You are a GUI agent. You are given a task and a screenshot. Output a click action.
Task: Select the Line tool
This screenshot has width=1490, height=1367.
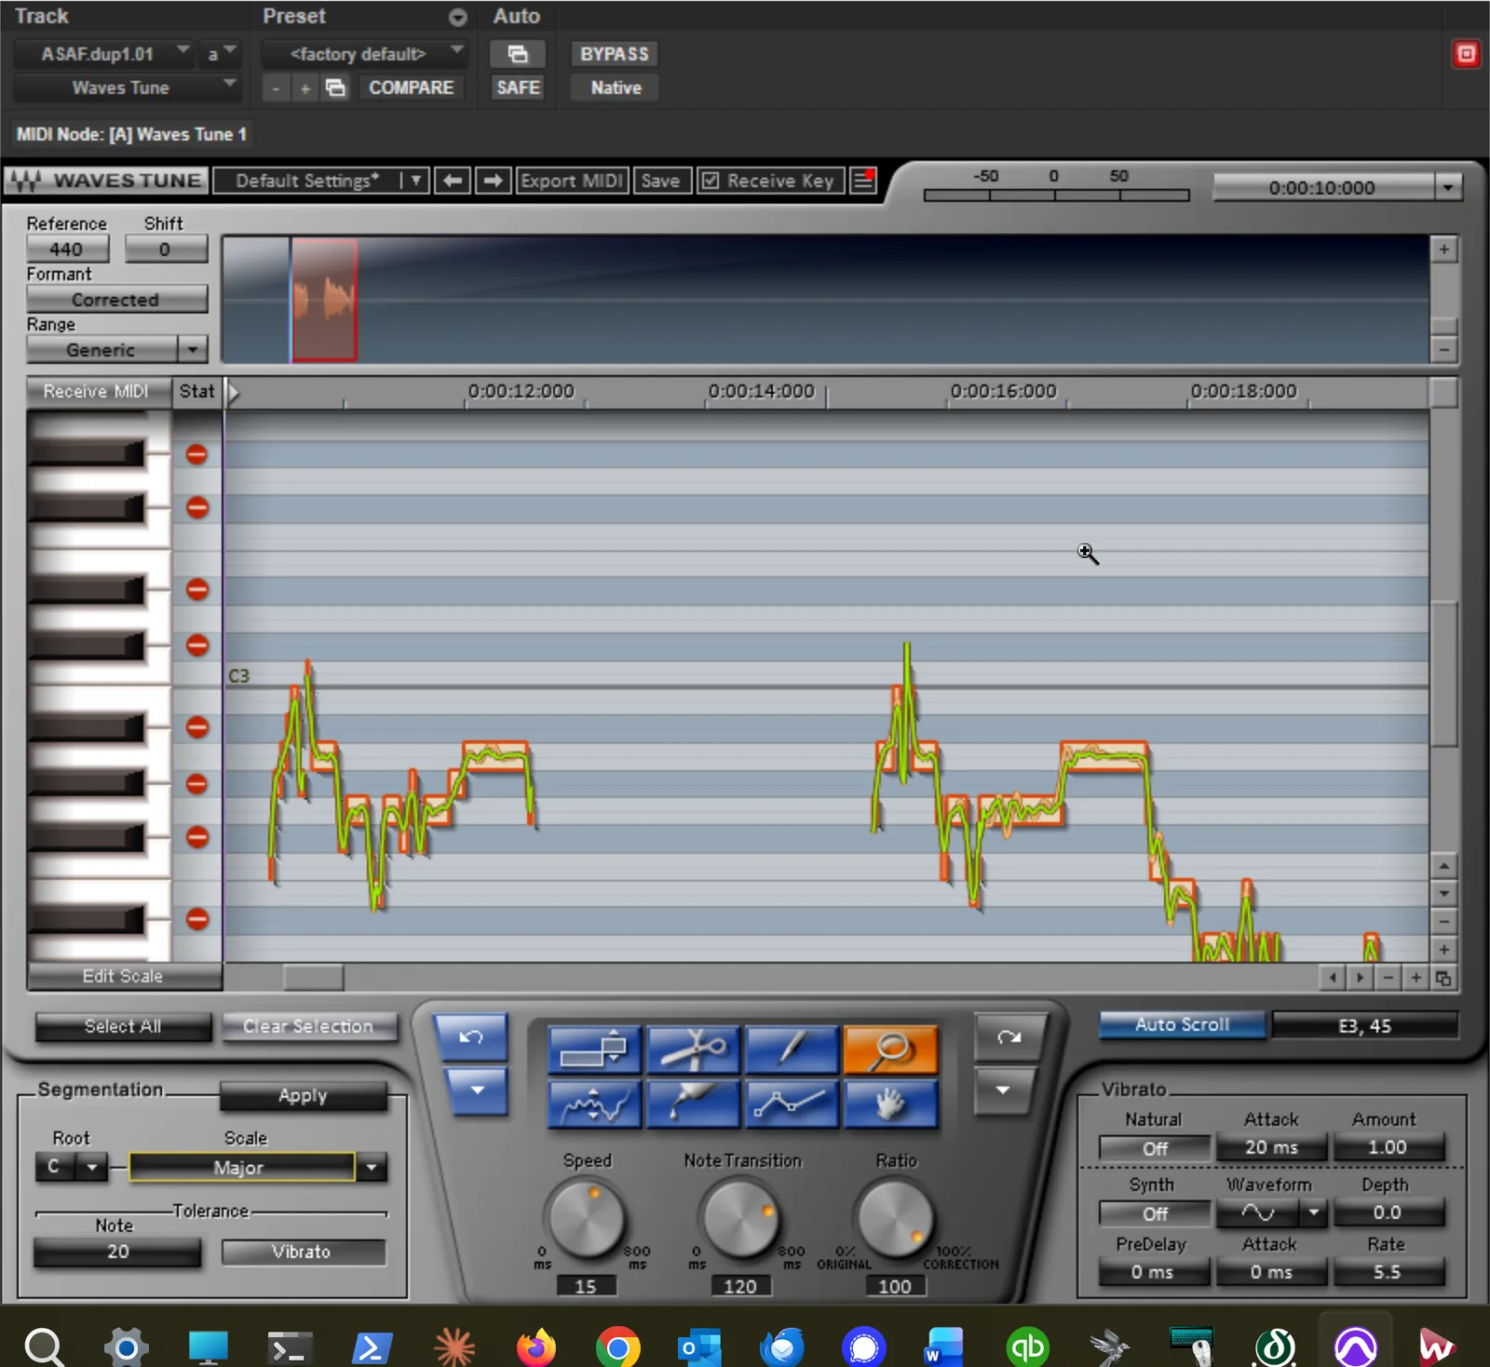pyautogui.click(x=792, y=1104)
